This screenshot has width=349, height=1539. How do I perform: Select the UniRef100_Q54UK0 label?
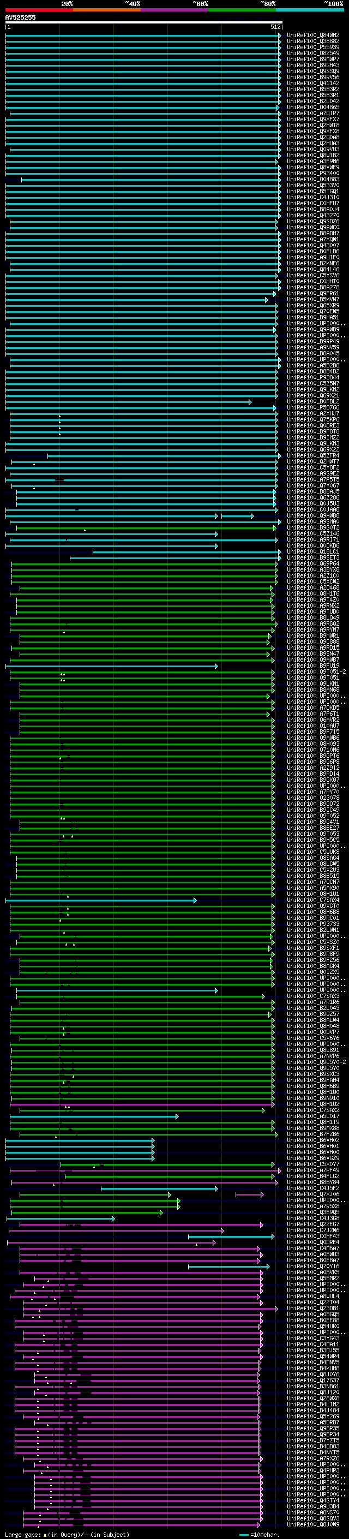[313, 1327]
